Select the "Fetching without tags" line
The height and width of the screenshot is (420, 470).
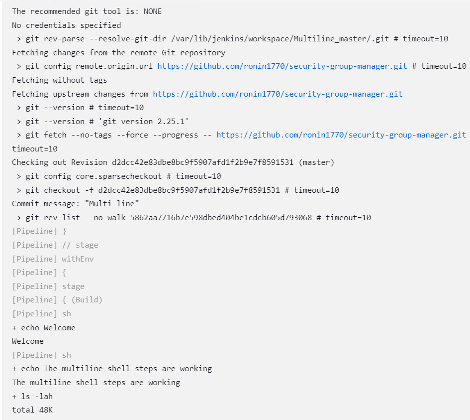point(60,80)
